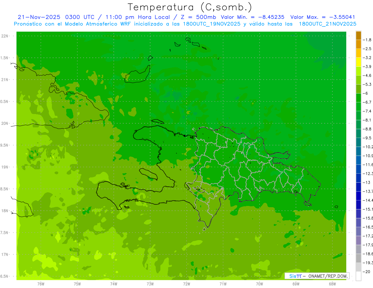The image size is (373, 288).
Task: Click the ONAMET/REP.DOM. credit box
Action: click(x=317, y=276)
